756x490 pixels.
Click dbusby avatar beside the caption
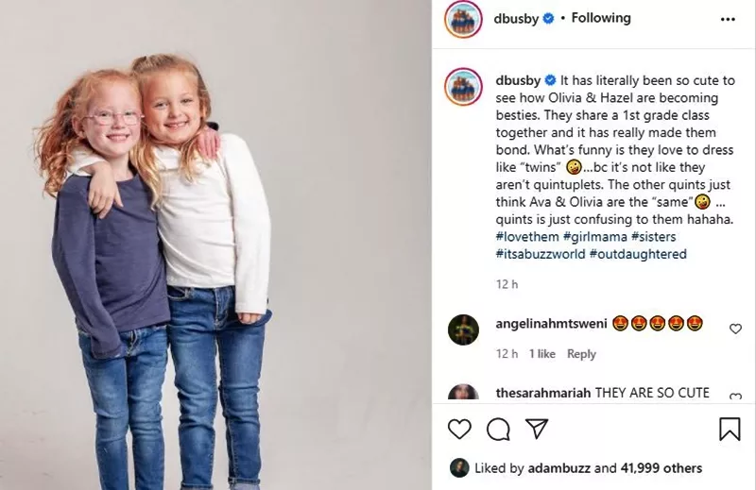click(463, 87)
